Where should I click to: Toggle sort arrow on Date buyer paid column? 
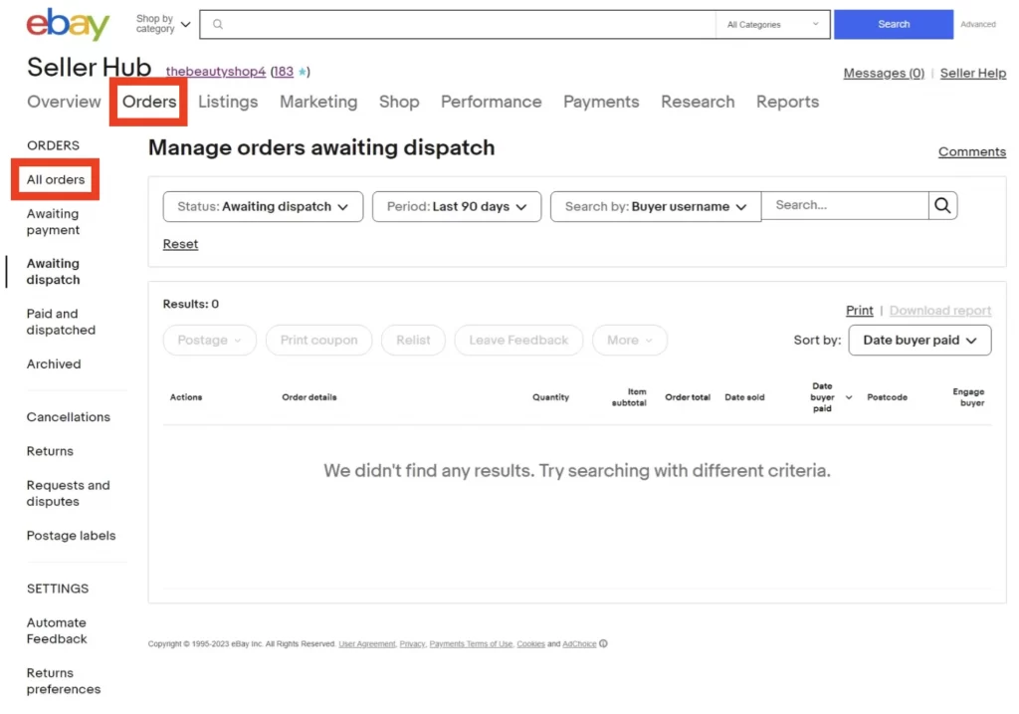849,397
